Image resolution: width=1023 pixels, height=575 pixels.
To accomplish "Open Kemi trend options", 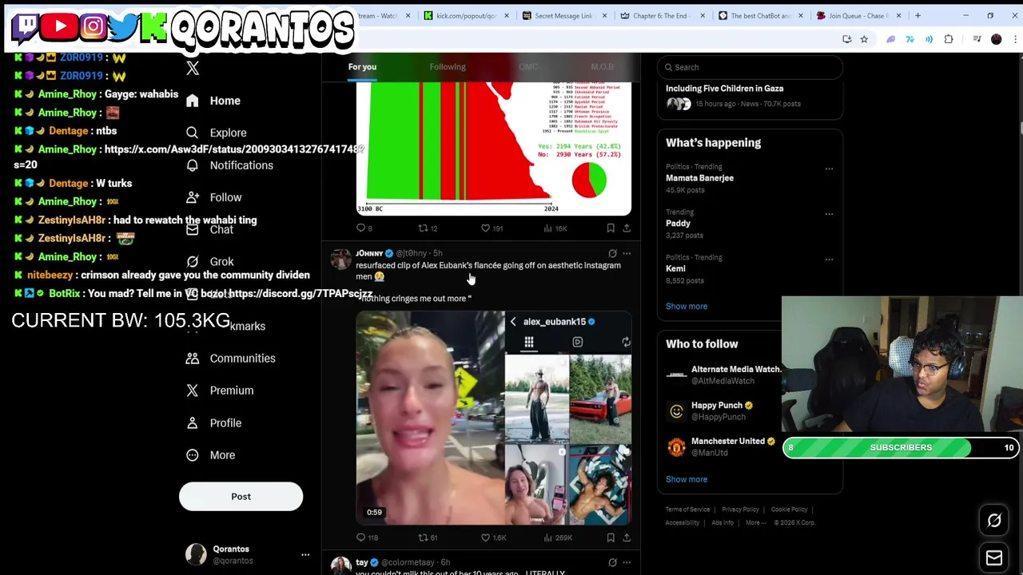I will [829, 260].
